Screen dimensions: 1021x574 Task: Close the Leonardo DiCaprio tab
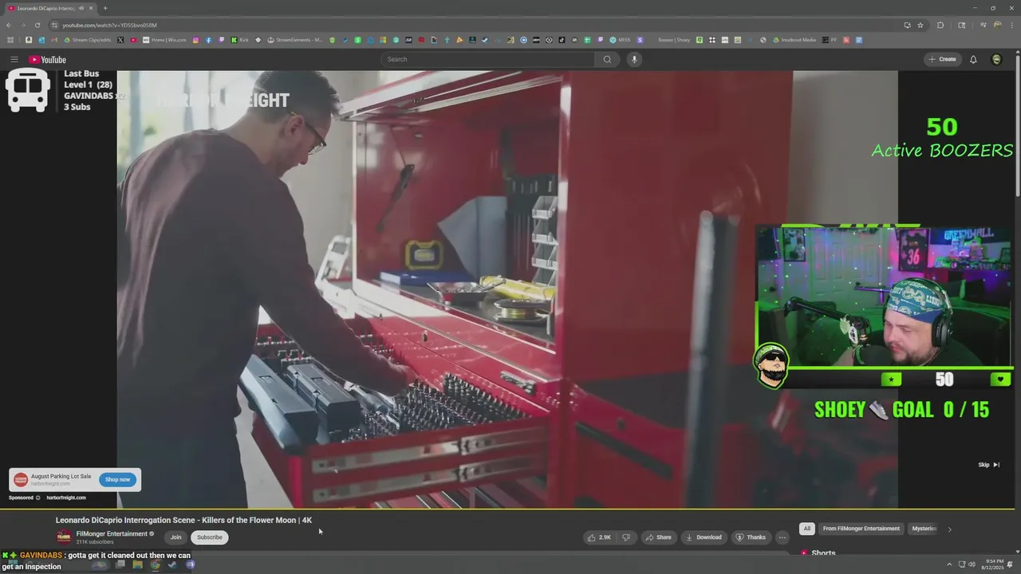click(92, 8)
